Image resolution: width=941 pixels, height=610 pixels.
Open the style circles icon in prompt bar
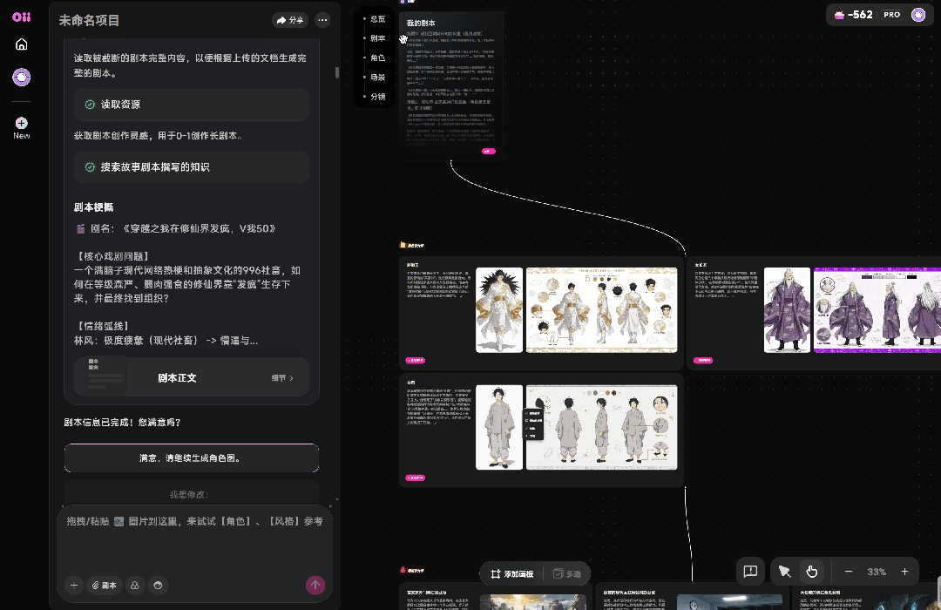(x=135, y=586)
